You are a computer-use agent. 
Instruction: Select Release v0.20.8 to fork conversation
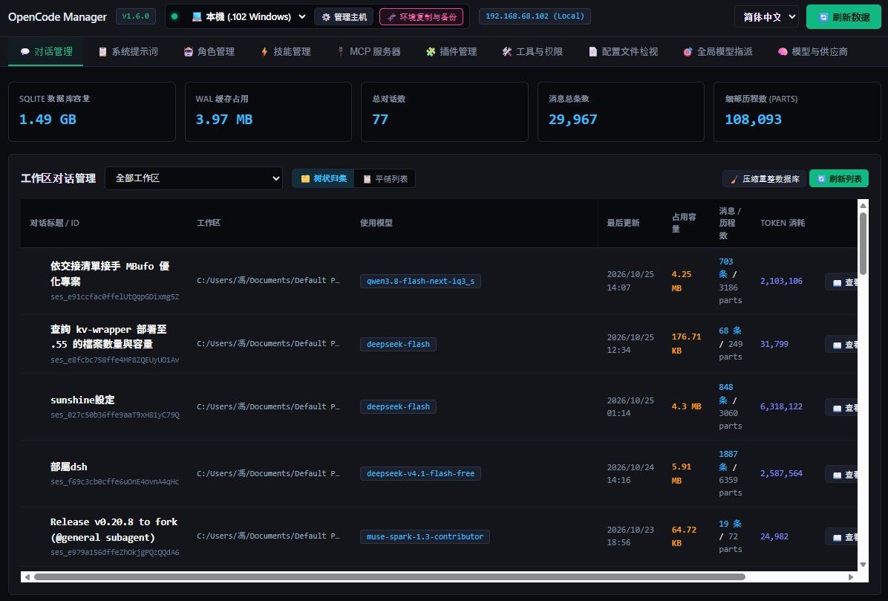114,530
